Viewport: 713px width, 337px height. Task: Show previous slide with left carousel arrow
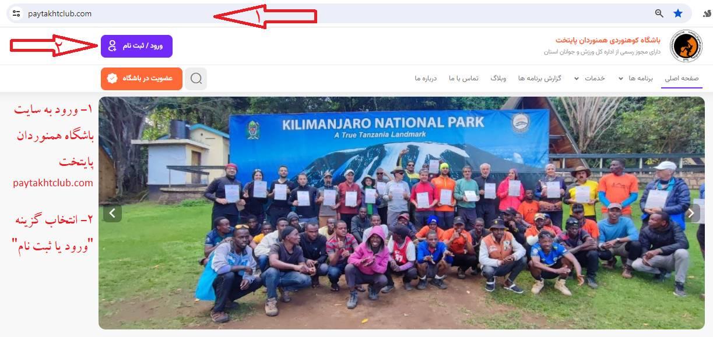point(113,213)
